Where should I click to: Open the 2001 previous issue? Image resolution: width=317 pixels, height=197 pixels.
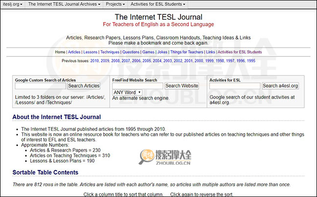point(188,61)
